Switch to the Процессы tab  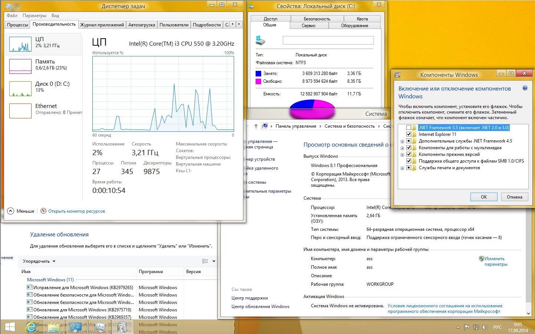click(17, 25)
